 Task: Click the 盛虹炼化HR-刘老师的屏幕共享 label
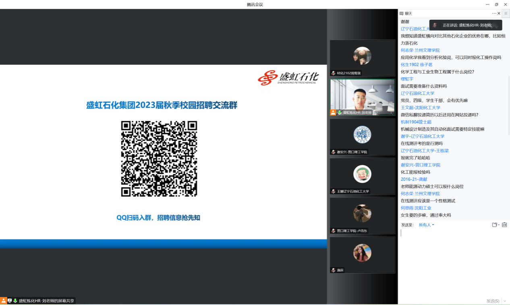pos(46,301)
